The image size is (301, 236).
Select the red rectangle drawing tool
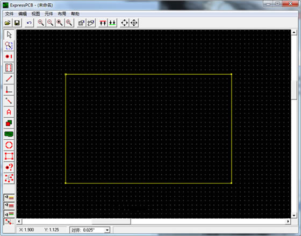pos(9,156)
